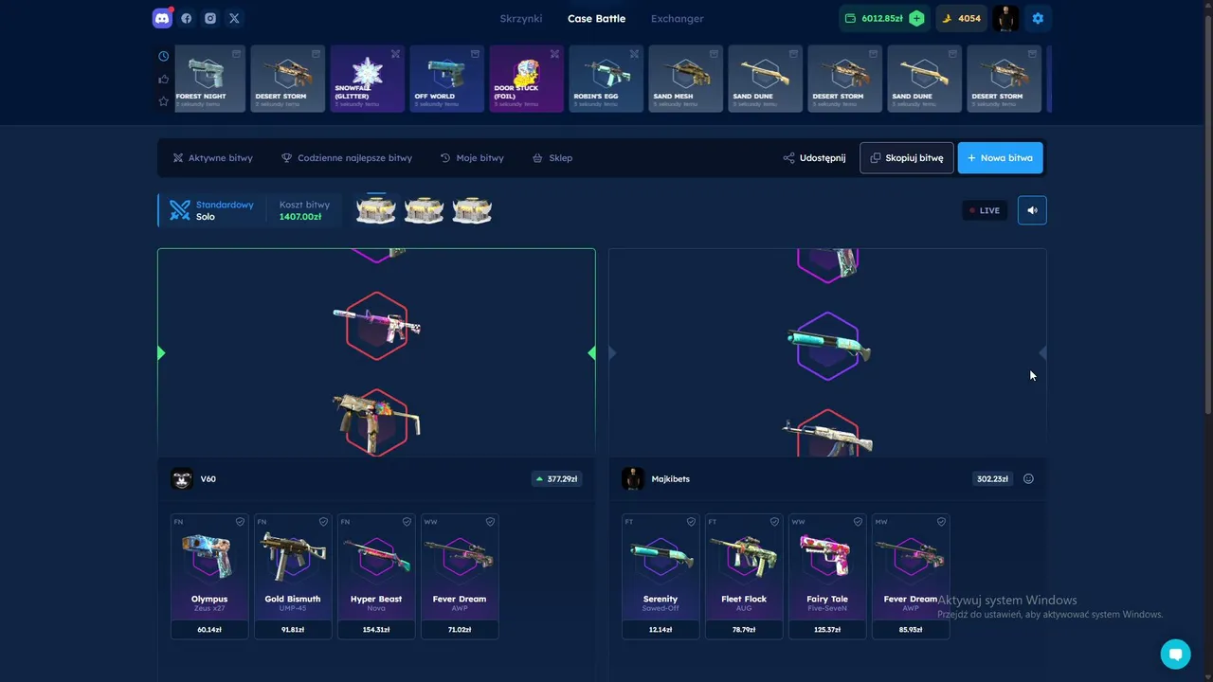Click the Majkibets player name
The height and width of the screenshot is (682, 1213).
point(671,479)
